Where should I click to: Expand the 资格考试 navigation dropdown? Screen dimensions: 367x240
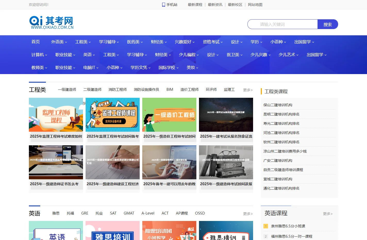(213, 42)
